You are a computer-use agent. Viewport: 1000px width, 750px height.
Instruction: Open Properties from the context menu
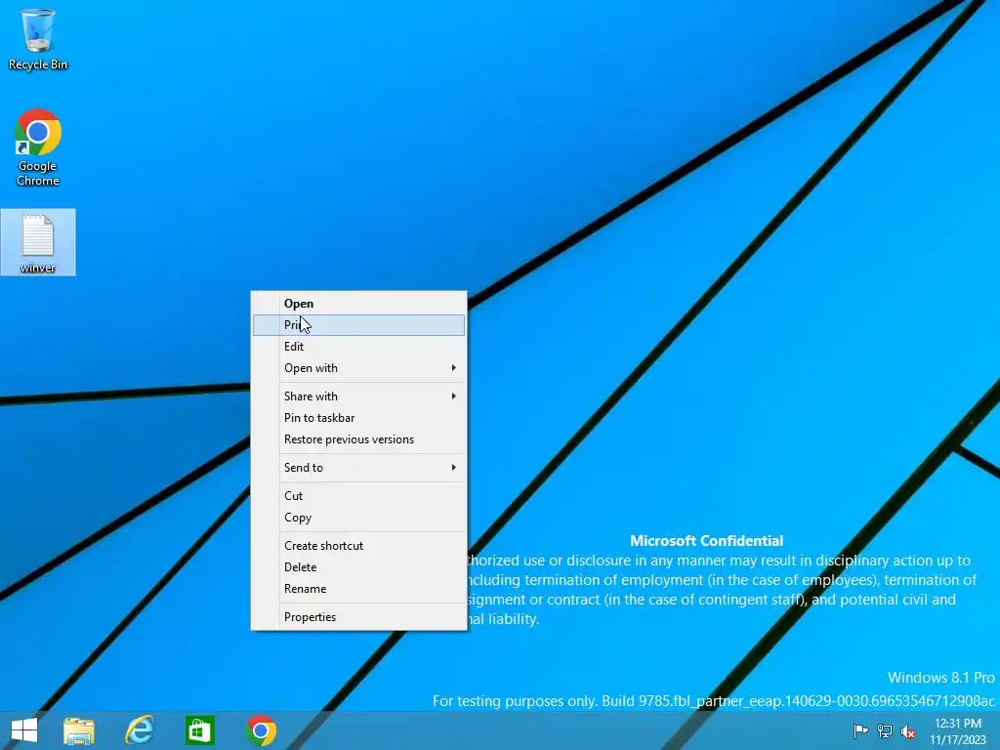(358, 617)
